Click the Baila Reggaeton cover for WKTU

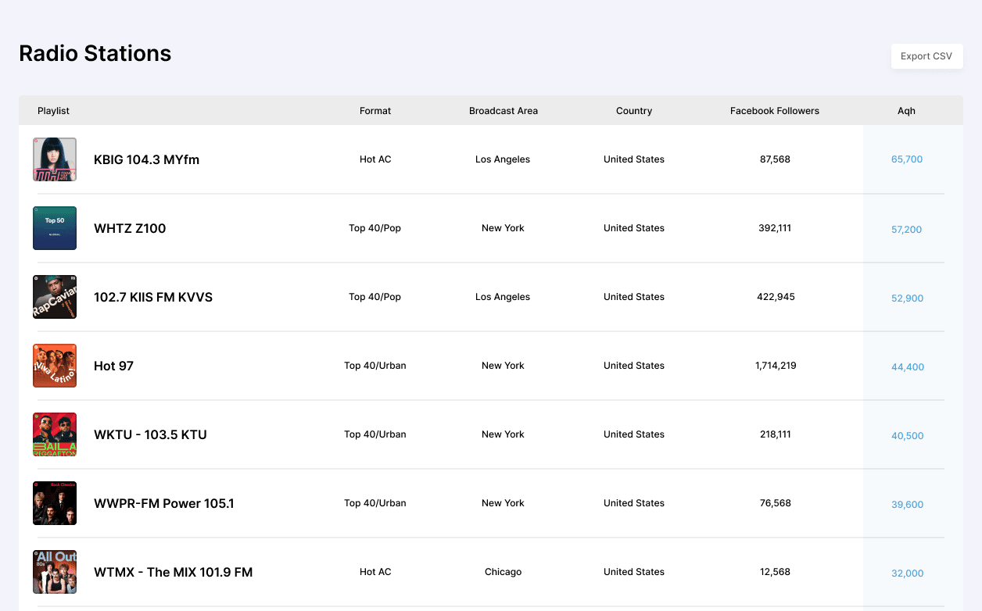pyautogui.click(x=54, y=434)
